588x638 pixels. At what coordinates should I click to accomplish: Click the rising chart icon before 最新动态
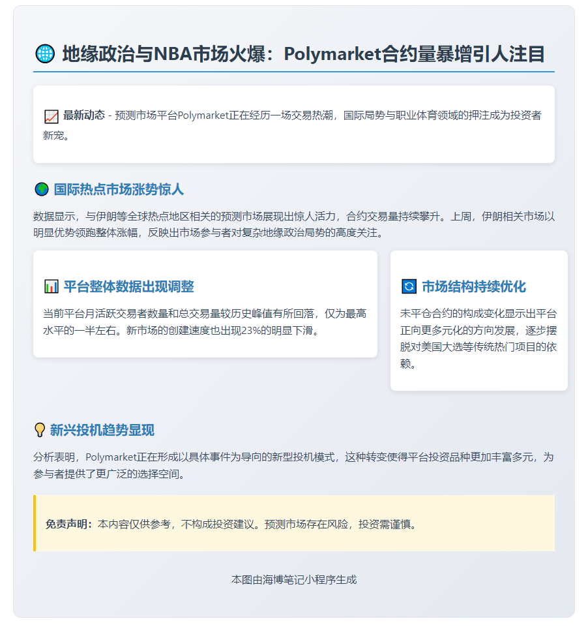(51, 116)
